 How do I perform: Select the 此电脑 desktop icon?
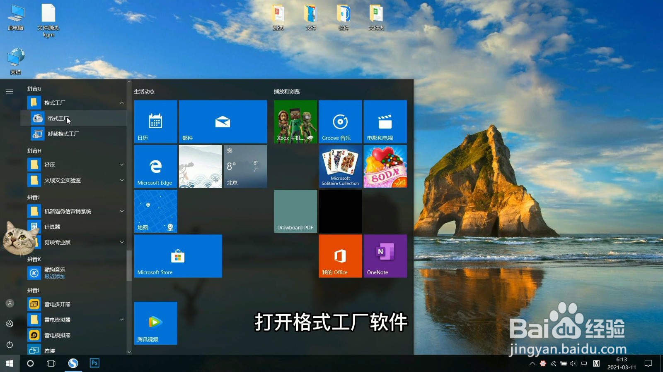(x=16, y=17)
